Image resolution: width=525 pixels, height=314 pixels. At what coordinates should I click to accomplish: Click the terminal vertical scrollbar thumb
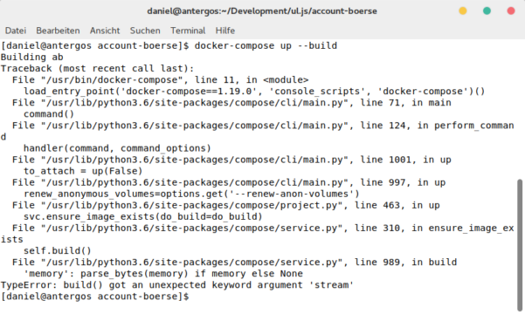tap(520, 245)
